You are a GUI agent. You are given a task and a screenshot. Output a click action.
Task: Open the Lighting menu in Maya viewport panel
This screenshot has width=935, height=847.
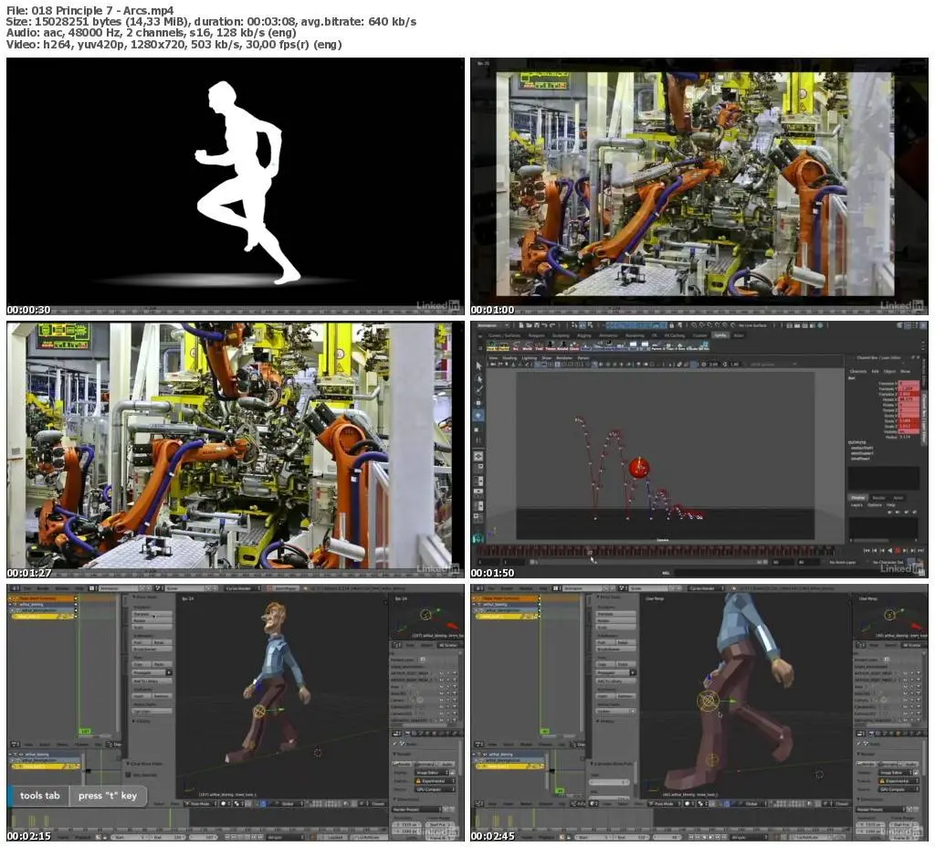coord(529,358)
